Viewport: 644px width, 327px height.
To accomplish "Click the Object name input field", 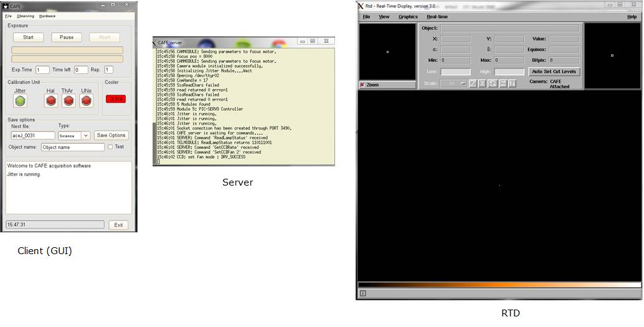I will click(x=73, y=148).
